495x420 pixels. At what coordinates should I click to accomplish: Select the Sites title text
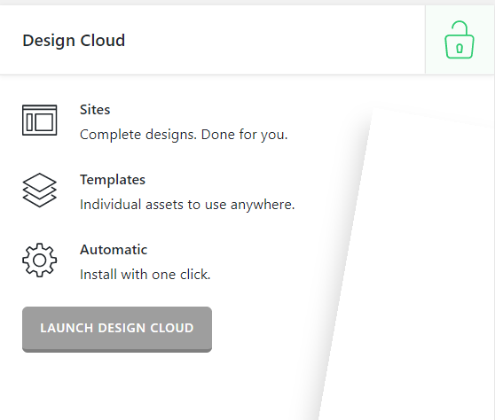[95, 110]
